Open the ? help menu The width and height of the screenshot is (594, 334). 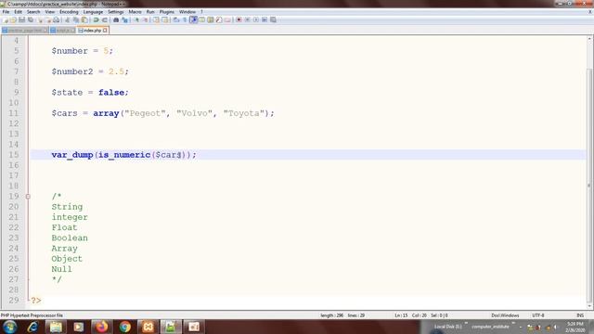(x=201, y=12)
